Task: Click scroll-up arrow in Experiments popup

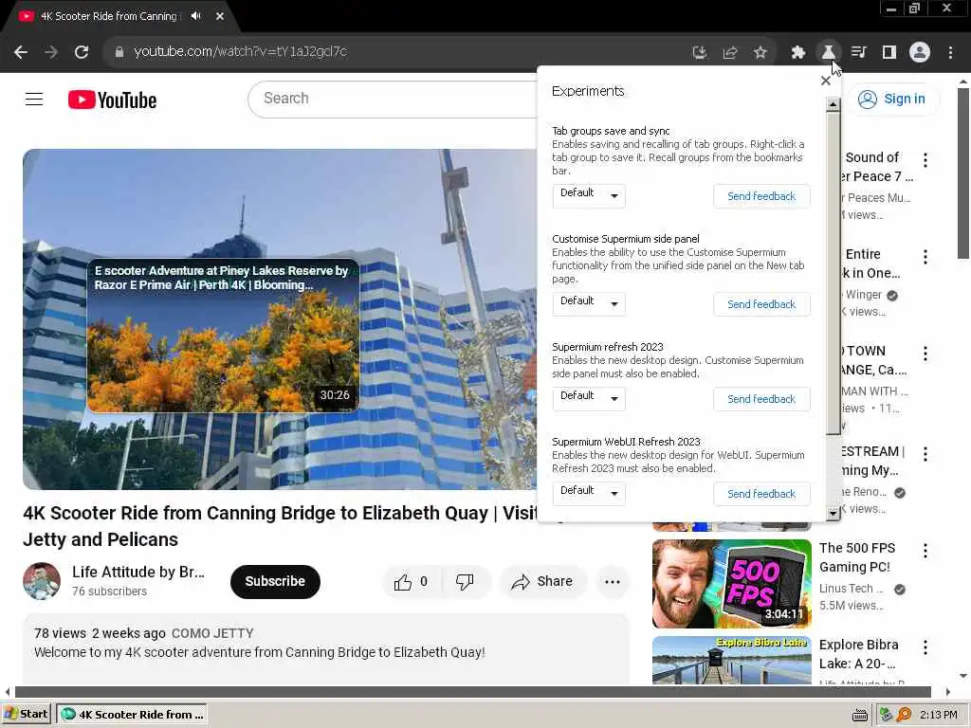Action: [x=833, y=104]
